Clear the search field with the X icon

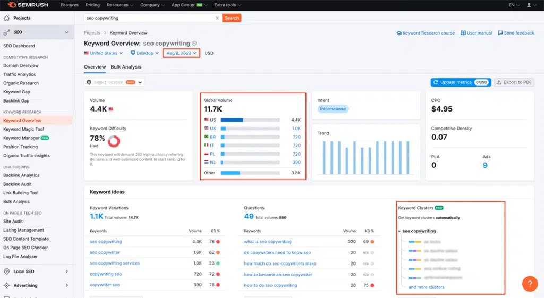[217, 18]
